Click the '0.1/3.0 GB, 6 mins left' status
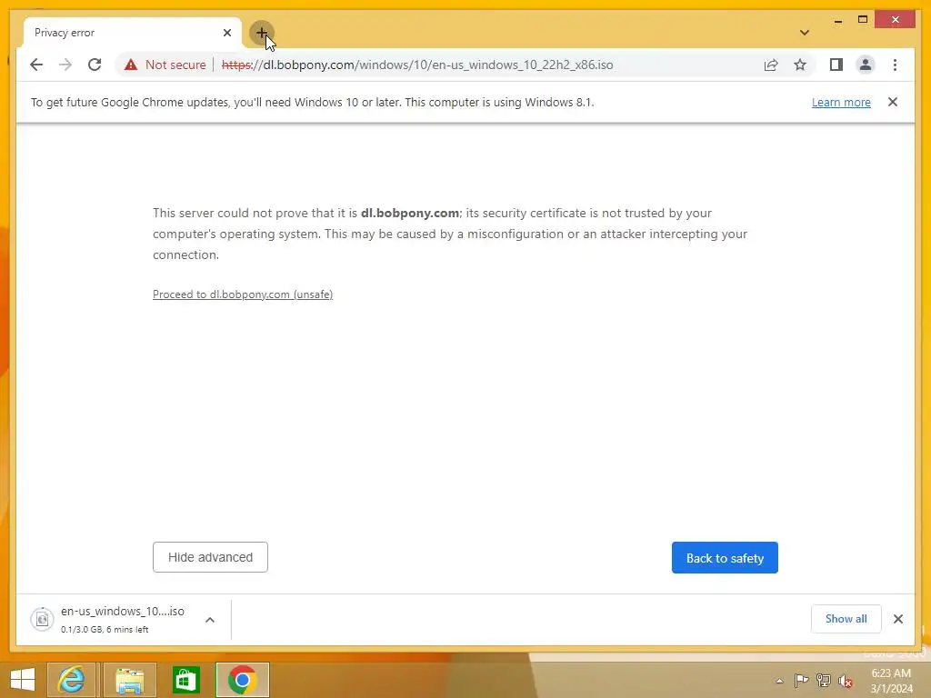Screen dimensions: 931x698 tap(105, 629)
